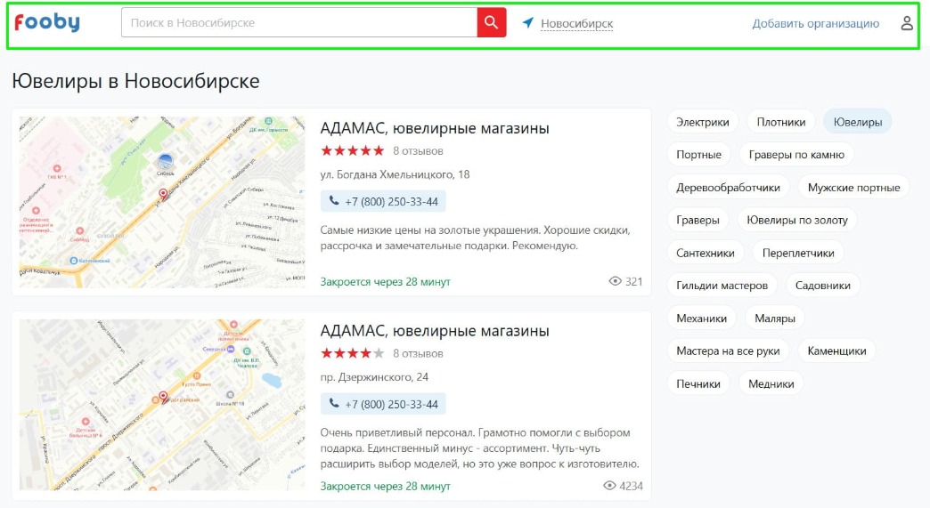This screenshot has width=930, height=508.
Task: View 8 отзывов of first listing
Action: tap(418, 151)
